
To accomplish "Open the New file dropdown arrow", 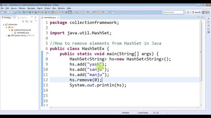I will [x=5, y=12].
